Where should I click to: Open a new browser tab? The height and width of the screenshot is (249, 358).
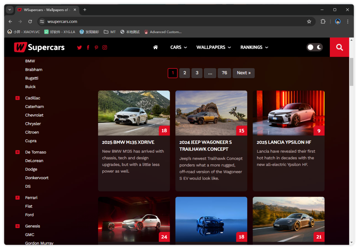(85, 10)
